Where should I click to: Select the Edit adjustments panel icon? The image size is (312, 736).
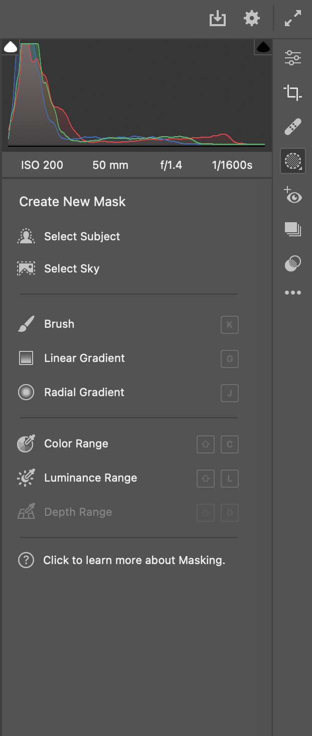pyautogui.click(x=292, y=57)
